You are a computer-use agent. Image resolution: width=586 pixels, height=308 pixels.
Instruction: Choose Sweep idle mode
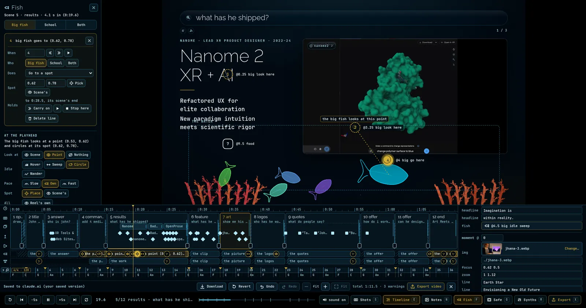coord(54,165)
